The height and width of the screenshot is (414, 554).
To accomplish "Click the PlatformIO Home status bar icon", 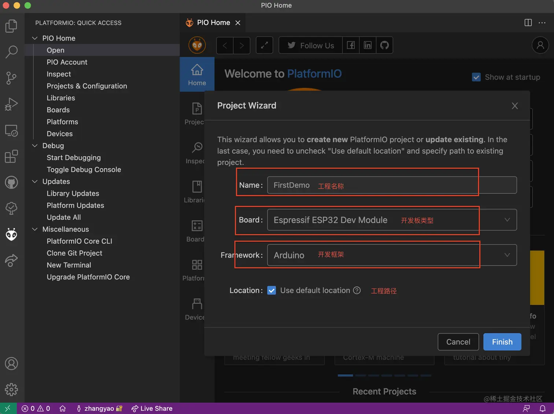I will pyautogui.click(x=63, y=409).
